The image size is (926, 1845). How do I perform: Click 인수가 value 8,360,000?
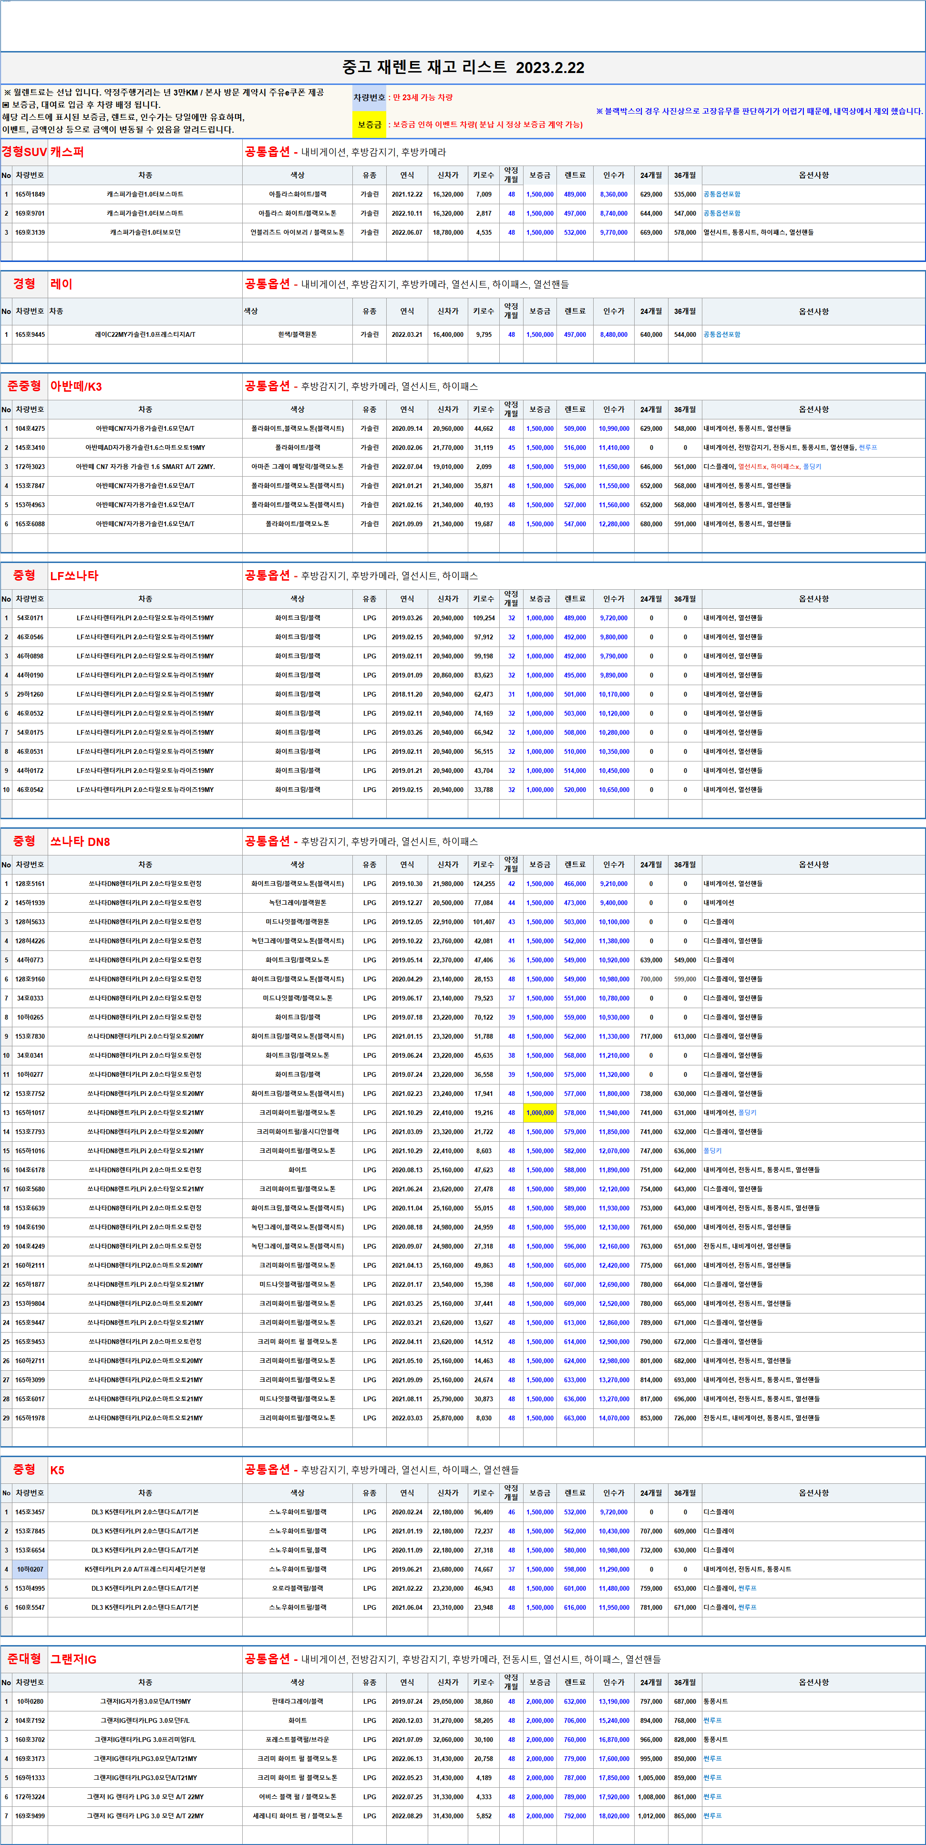[x=614, y=194]
